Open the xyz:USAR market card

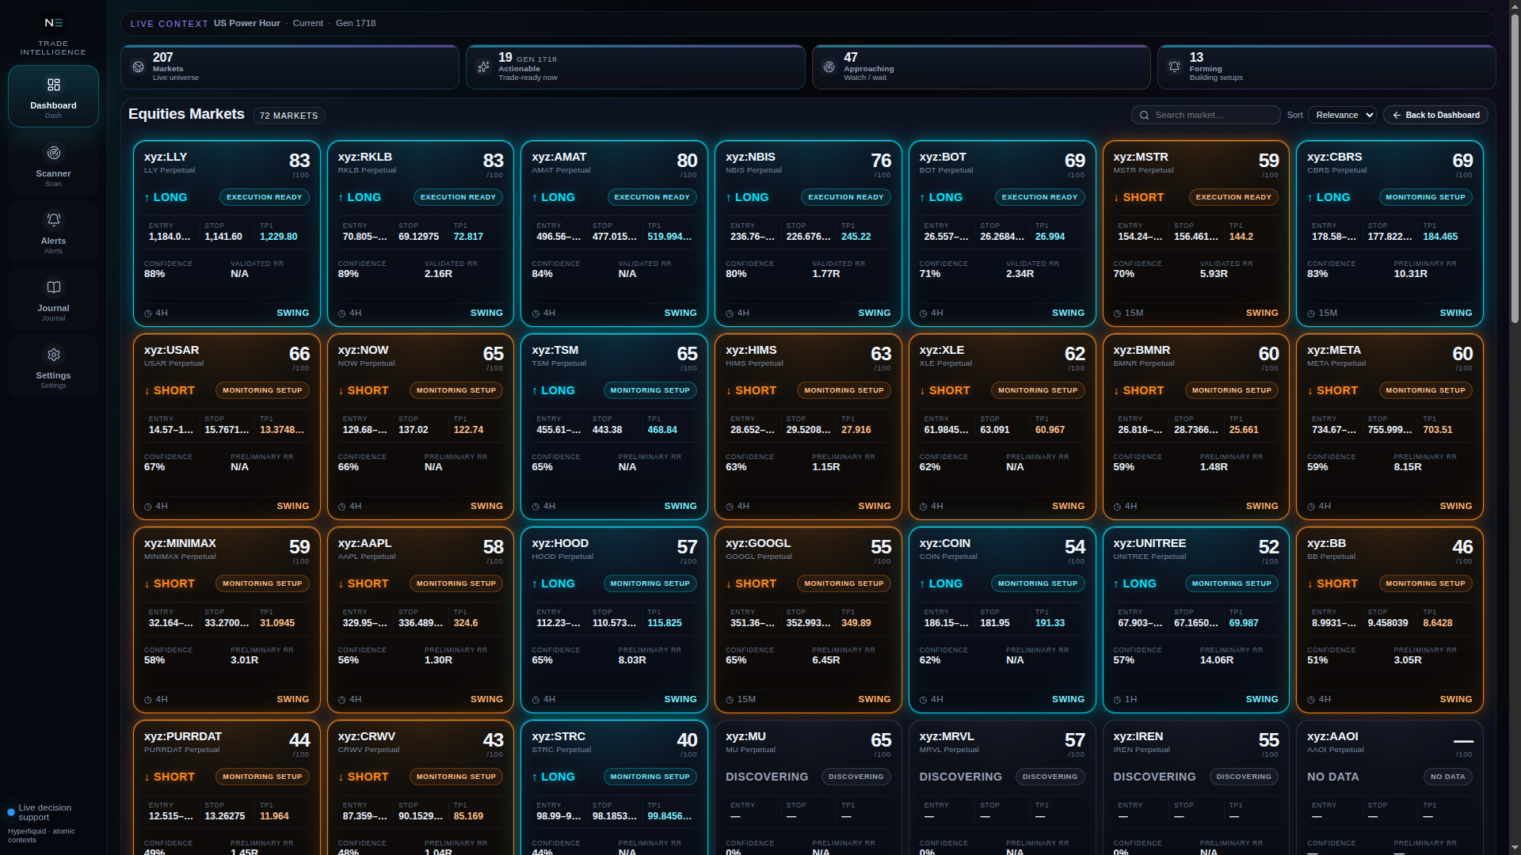point(227,427)
